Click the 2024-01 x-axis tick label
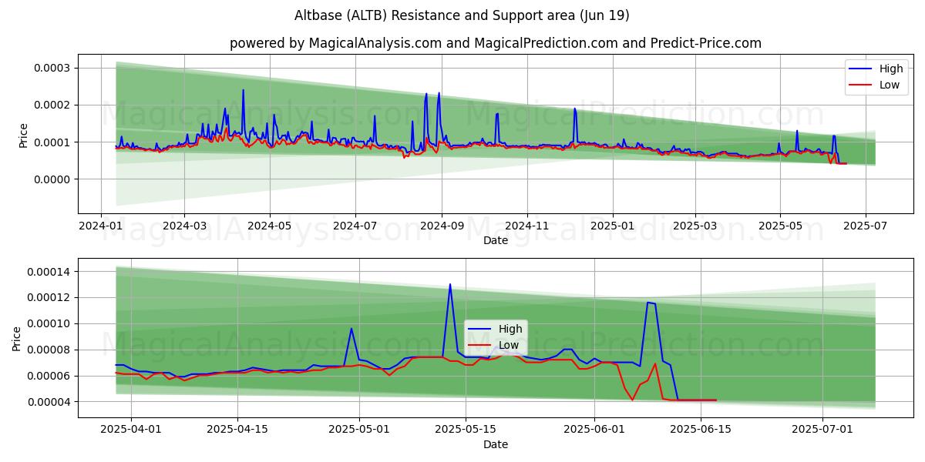The width and height of the screenshot is (925, 462). click(x=101, y=226)
